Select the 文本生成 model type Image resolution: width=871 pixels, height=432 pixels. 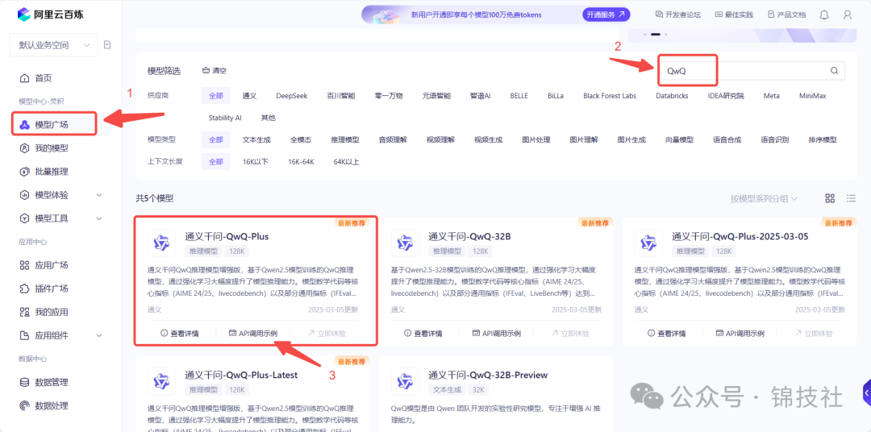pos(256,140)
